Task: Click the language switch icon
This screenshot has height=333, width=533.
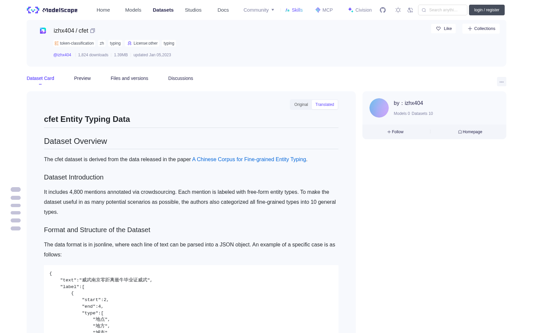Action: 410,10
